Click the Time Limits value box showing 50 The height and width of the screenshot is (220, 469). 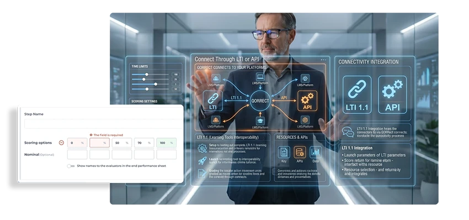175,89
